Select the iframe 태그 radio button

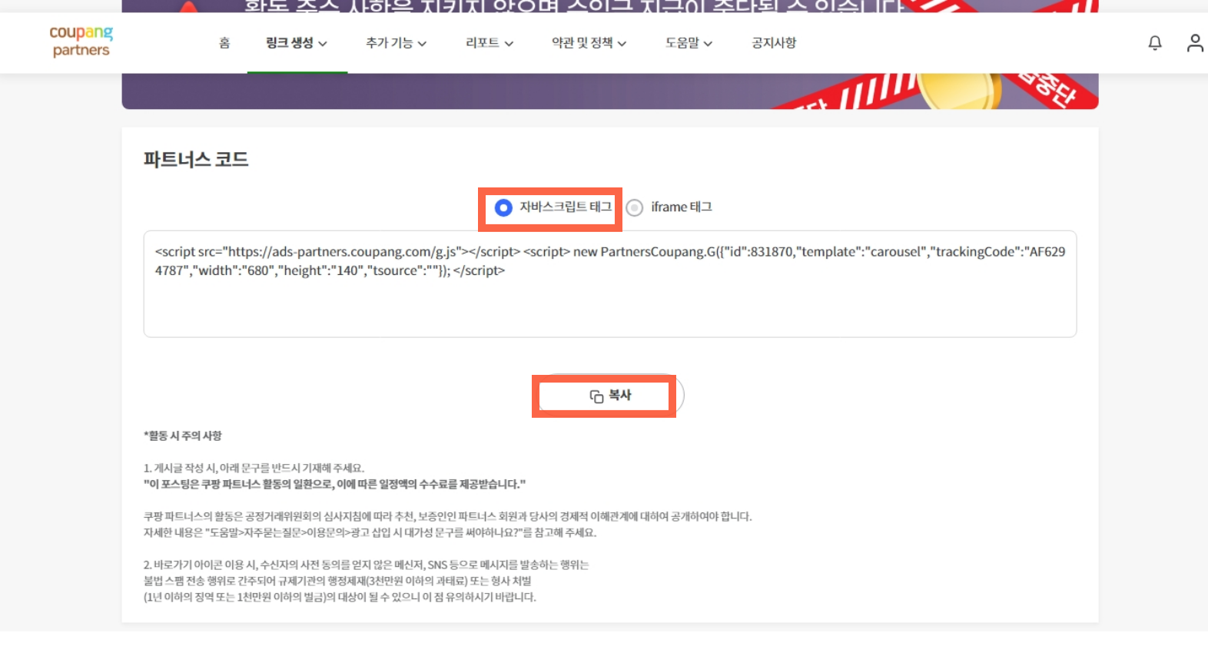pyautogui.click(x=634, y=207)
